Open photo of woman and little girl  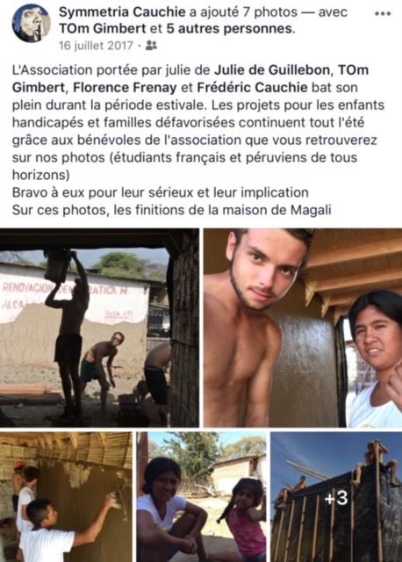(x=201, y=497)
